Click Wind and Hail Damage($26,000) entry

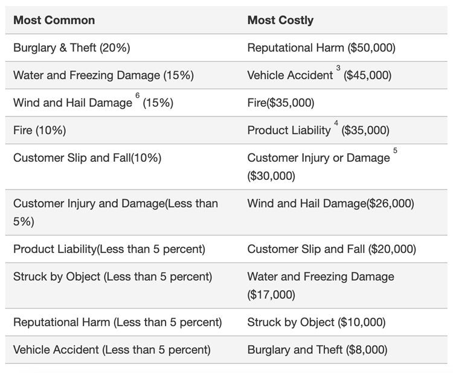330,203
